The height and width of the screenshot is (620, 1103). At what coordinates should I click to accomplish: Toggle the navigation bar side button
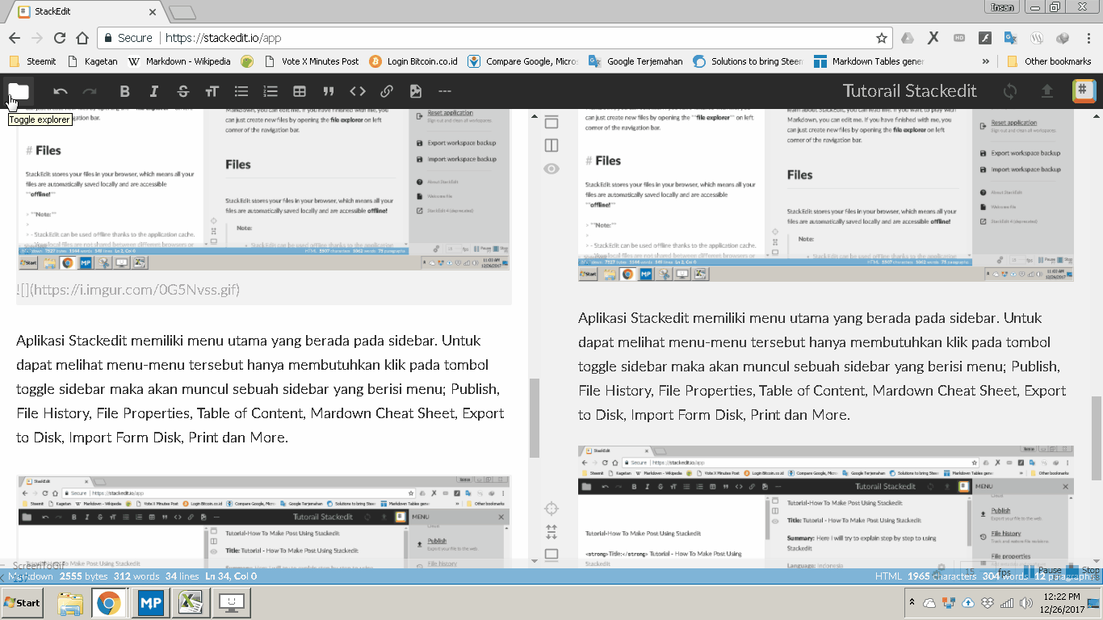(x=551, y=123)
